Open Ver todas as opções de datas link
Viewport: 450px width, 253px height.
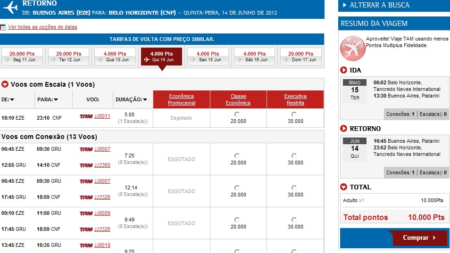(x=42, y=27)
